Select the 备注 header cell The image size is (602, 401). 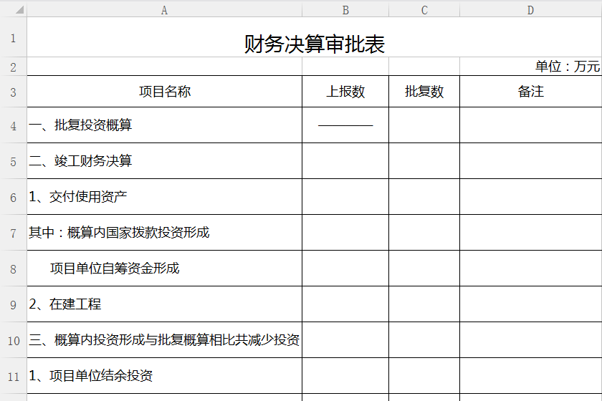pyautogui.click(x=530, y=92)
